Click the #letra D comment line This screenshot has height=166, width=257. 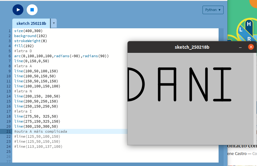tap(23, 51)
